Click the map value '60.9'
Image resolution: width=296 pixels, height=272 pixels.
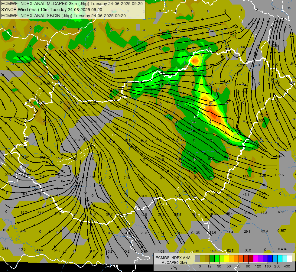264,231
